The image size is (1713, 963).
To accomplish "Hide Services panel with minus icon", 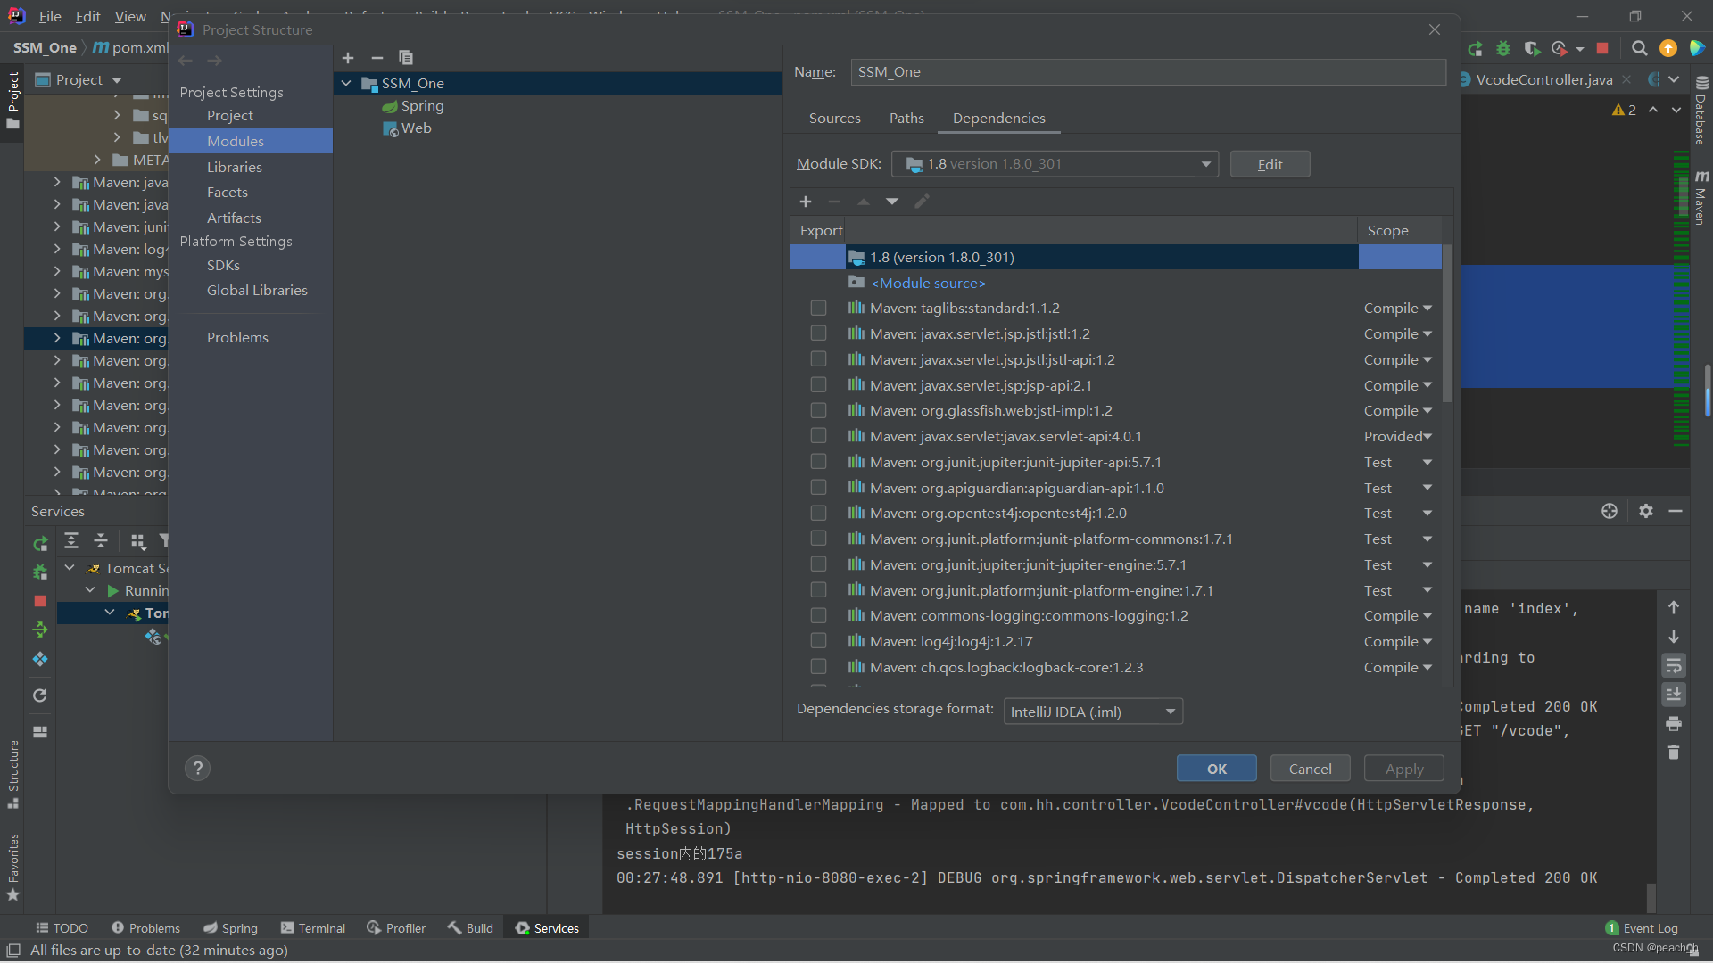I will click(1676, 511).
